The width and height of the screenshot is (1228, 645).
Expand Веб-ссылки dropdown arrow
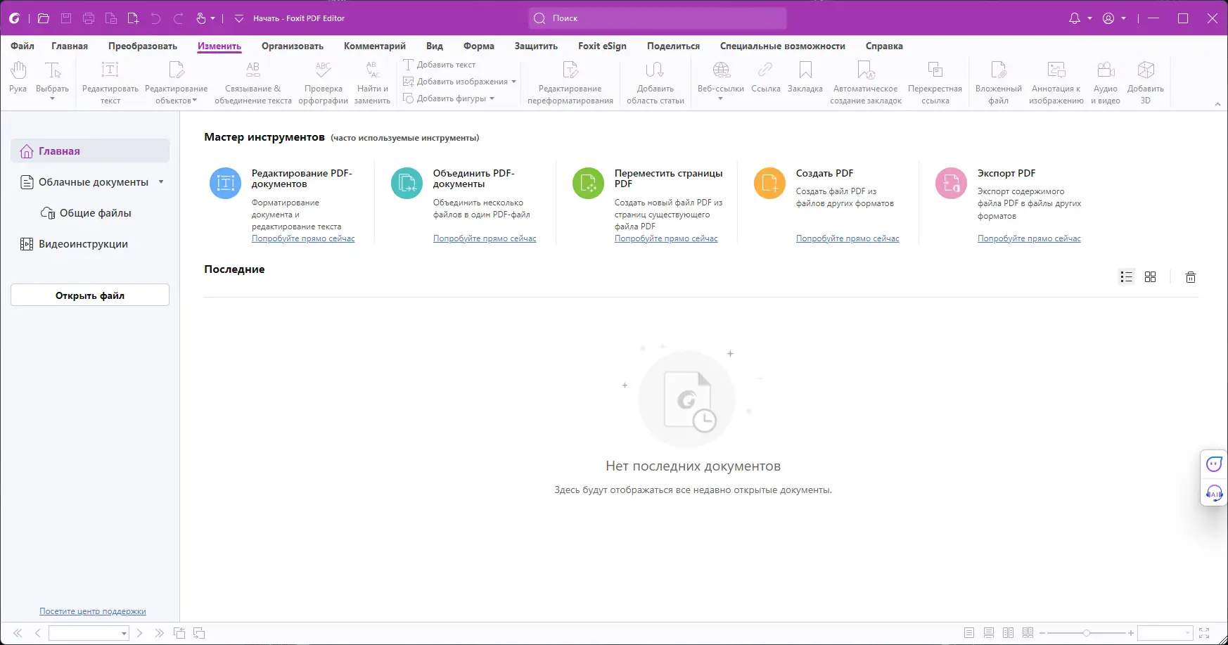pyautogui.click(x=720, y=98)
